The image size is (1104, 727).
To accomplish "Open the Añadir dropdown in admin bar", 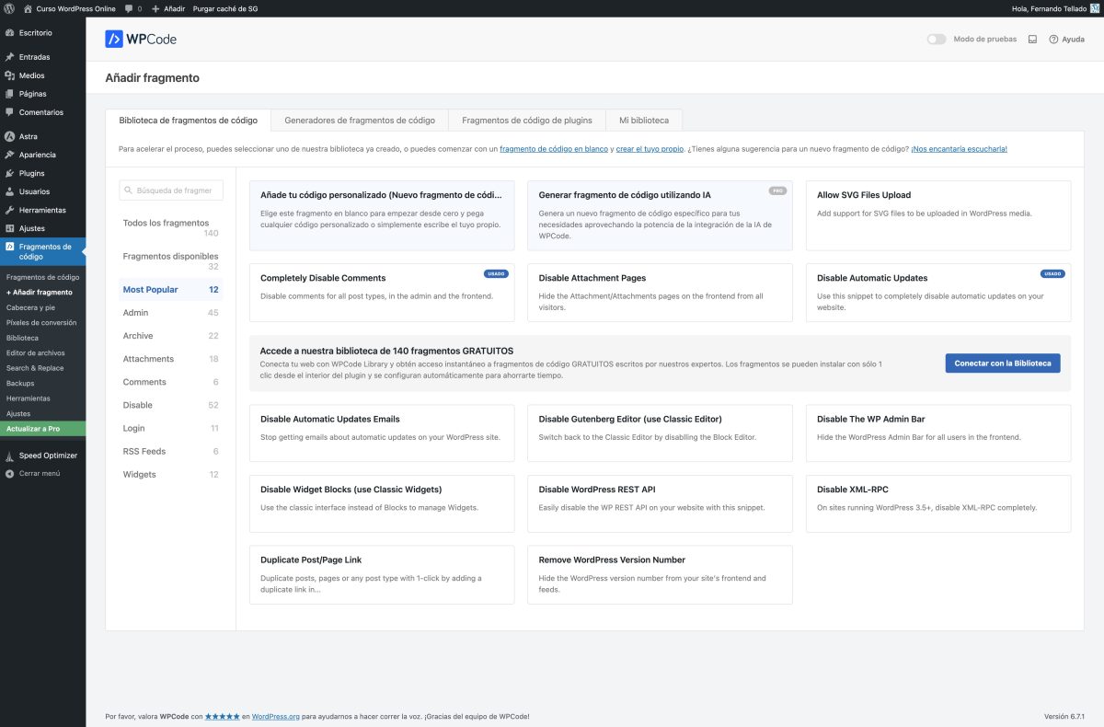I will point(168,8).
